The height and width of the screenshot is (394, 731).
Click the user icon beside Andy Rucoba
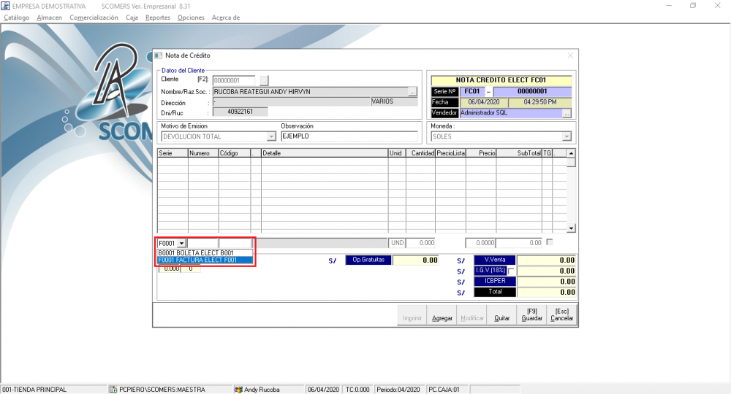238,390
